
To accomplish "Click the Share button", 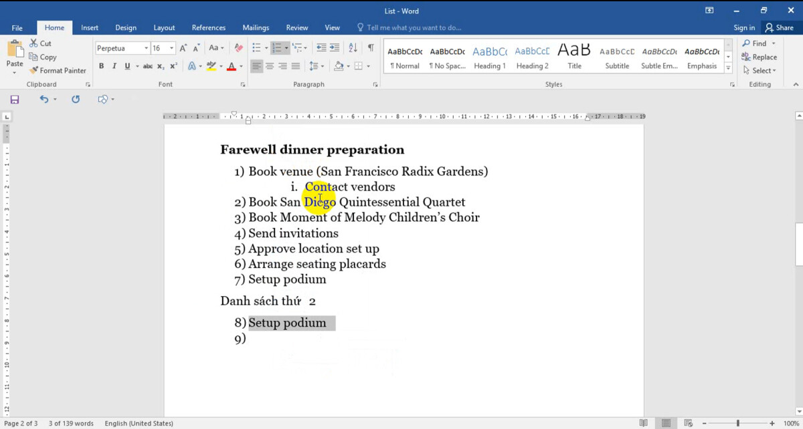I will 780,28.
